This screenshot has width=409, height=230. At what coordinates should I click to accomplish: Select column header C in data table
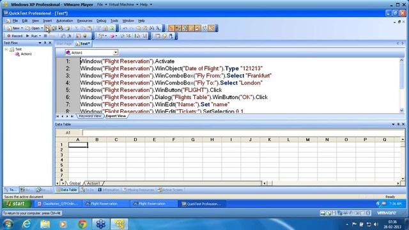pos(116,140)
